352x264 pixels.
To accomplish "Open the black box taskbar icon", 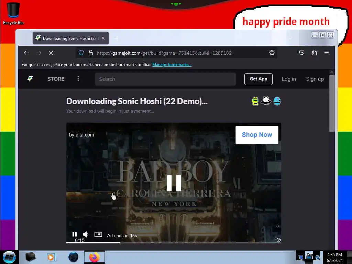I will click(30, 257).
